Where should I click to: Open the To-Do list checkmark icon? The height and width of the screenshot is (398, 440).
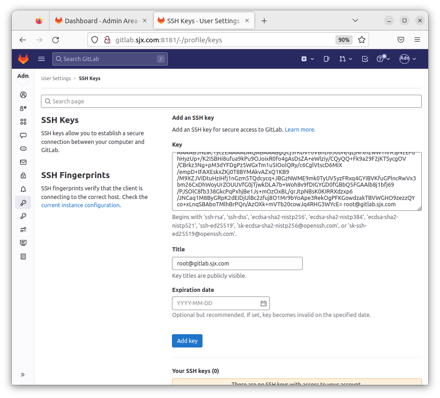tap(365, 59)
